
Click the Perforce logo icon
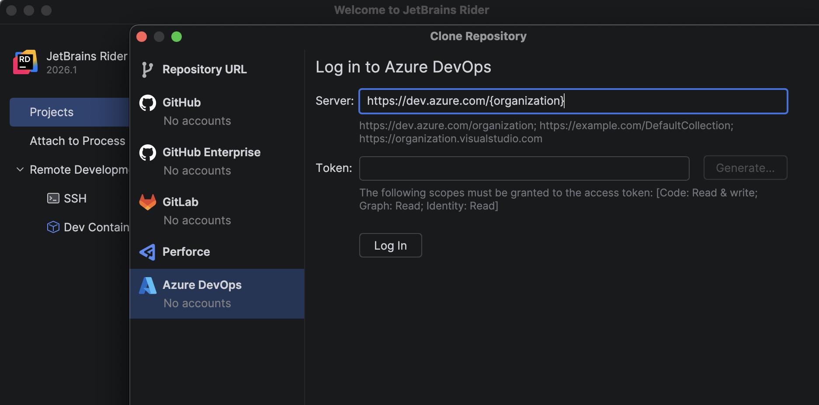coord(148,252)
